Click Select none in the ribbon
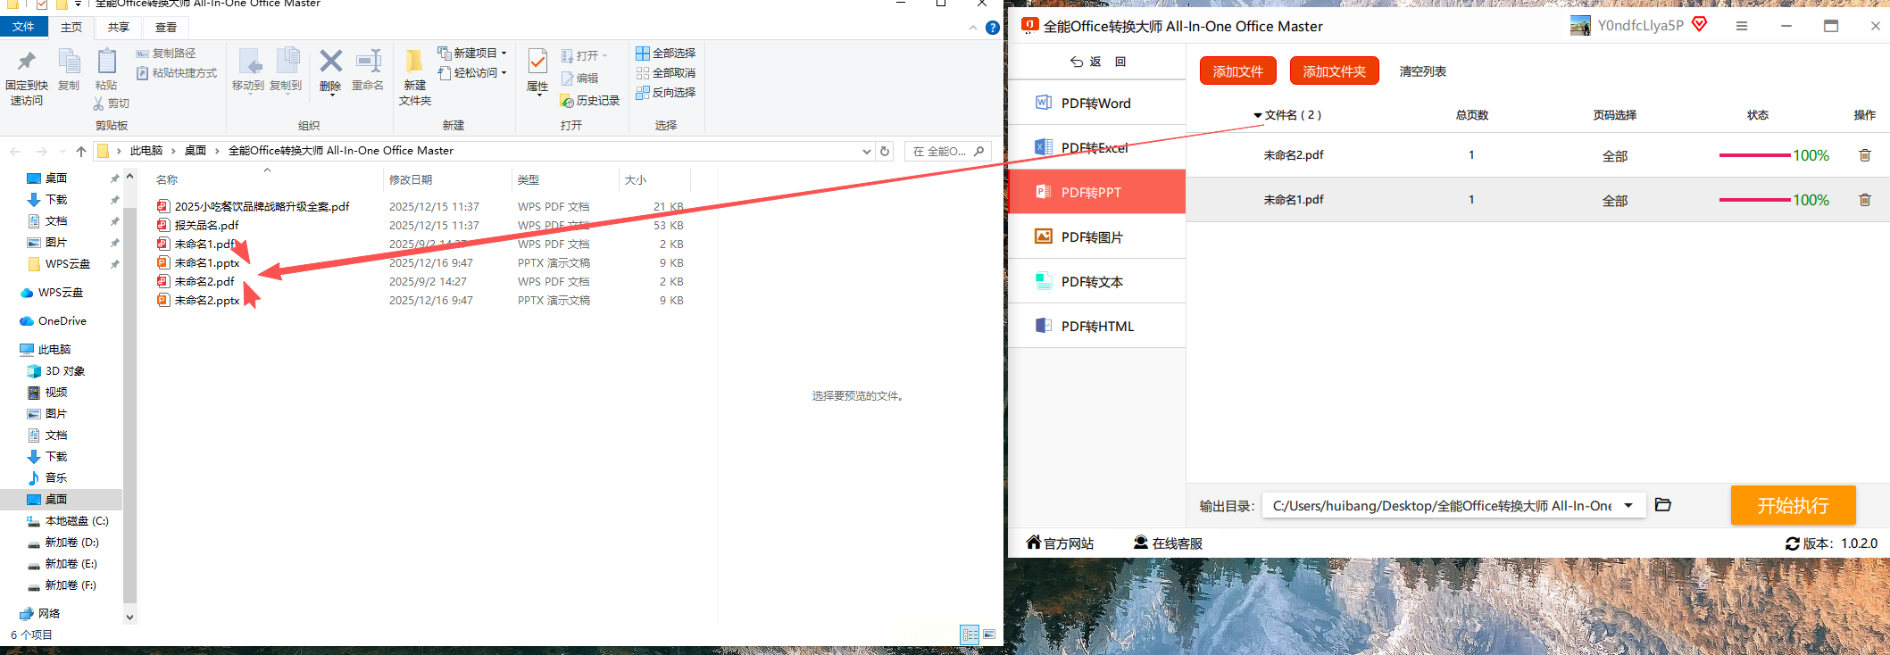The height and width of the screenshot is (655, 1890). [x=666, y=73]
